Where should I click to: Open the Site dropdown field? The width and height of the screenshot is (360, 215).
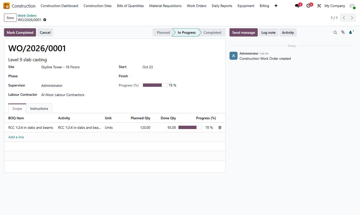point(76,67)
